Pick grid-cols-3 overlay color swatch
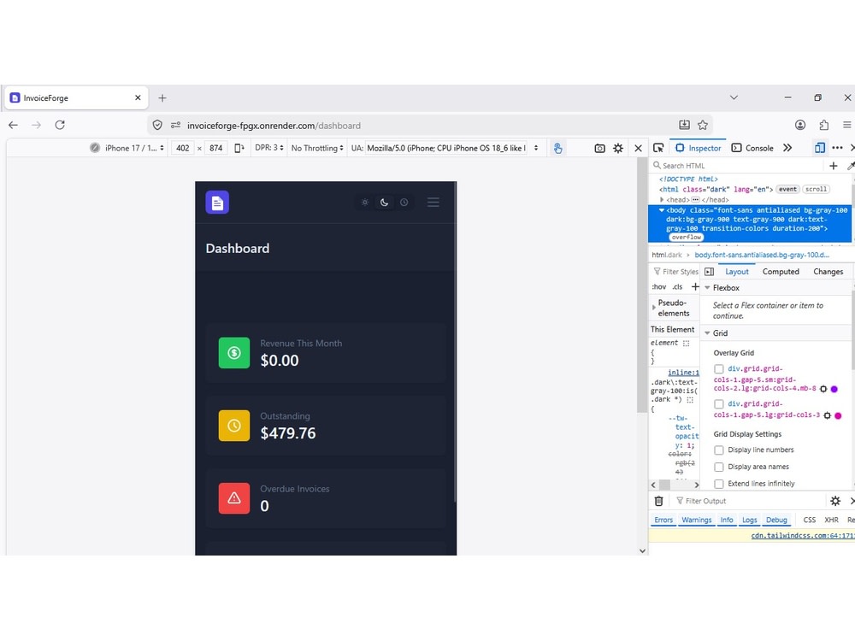The image size is (855, 641). click(838, 415)
